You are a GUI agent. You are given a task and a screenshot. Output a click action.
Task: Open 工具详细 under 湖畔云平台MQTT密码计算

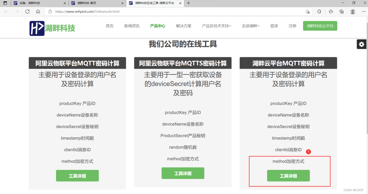289,176
